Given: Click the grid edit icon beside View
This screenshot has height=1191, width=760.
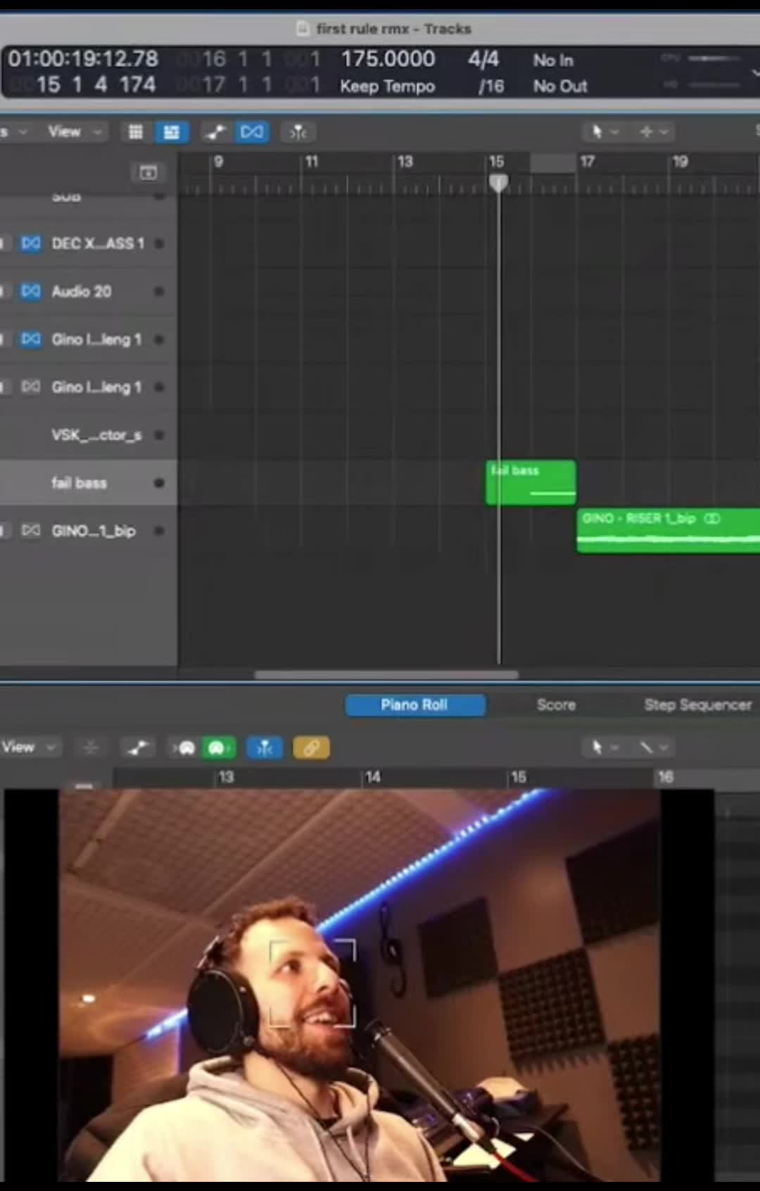Looking at the screenshot, I should point(136,132).
